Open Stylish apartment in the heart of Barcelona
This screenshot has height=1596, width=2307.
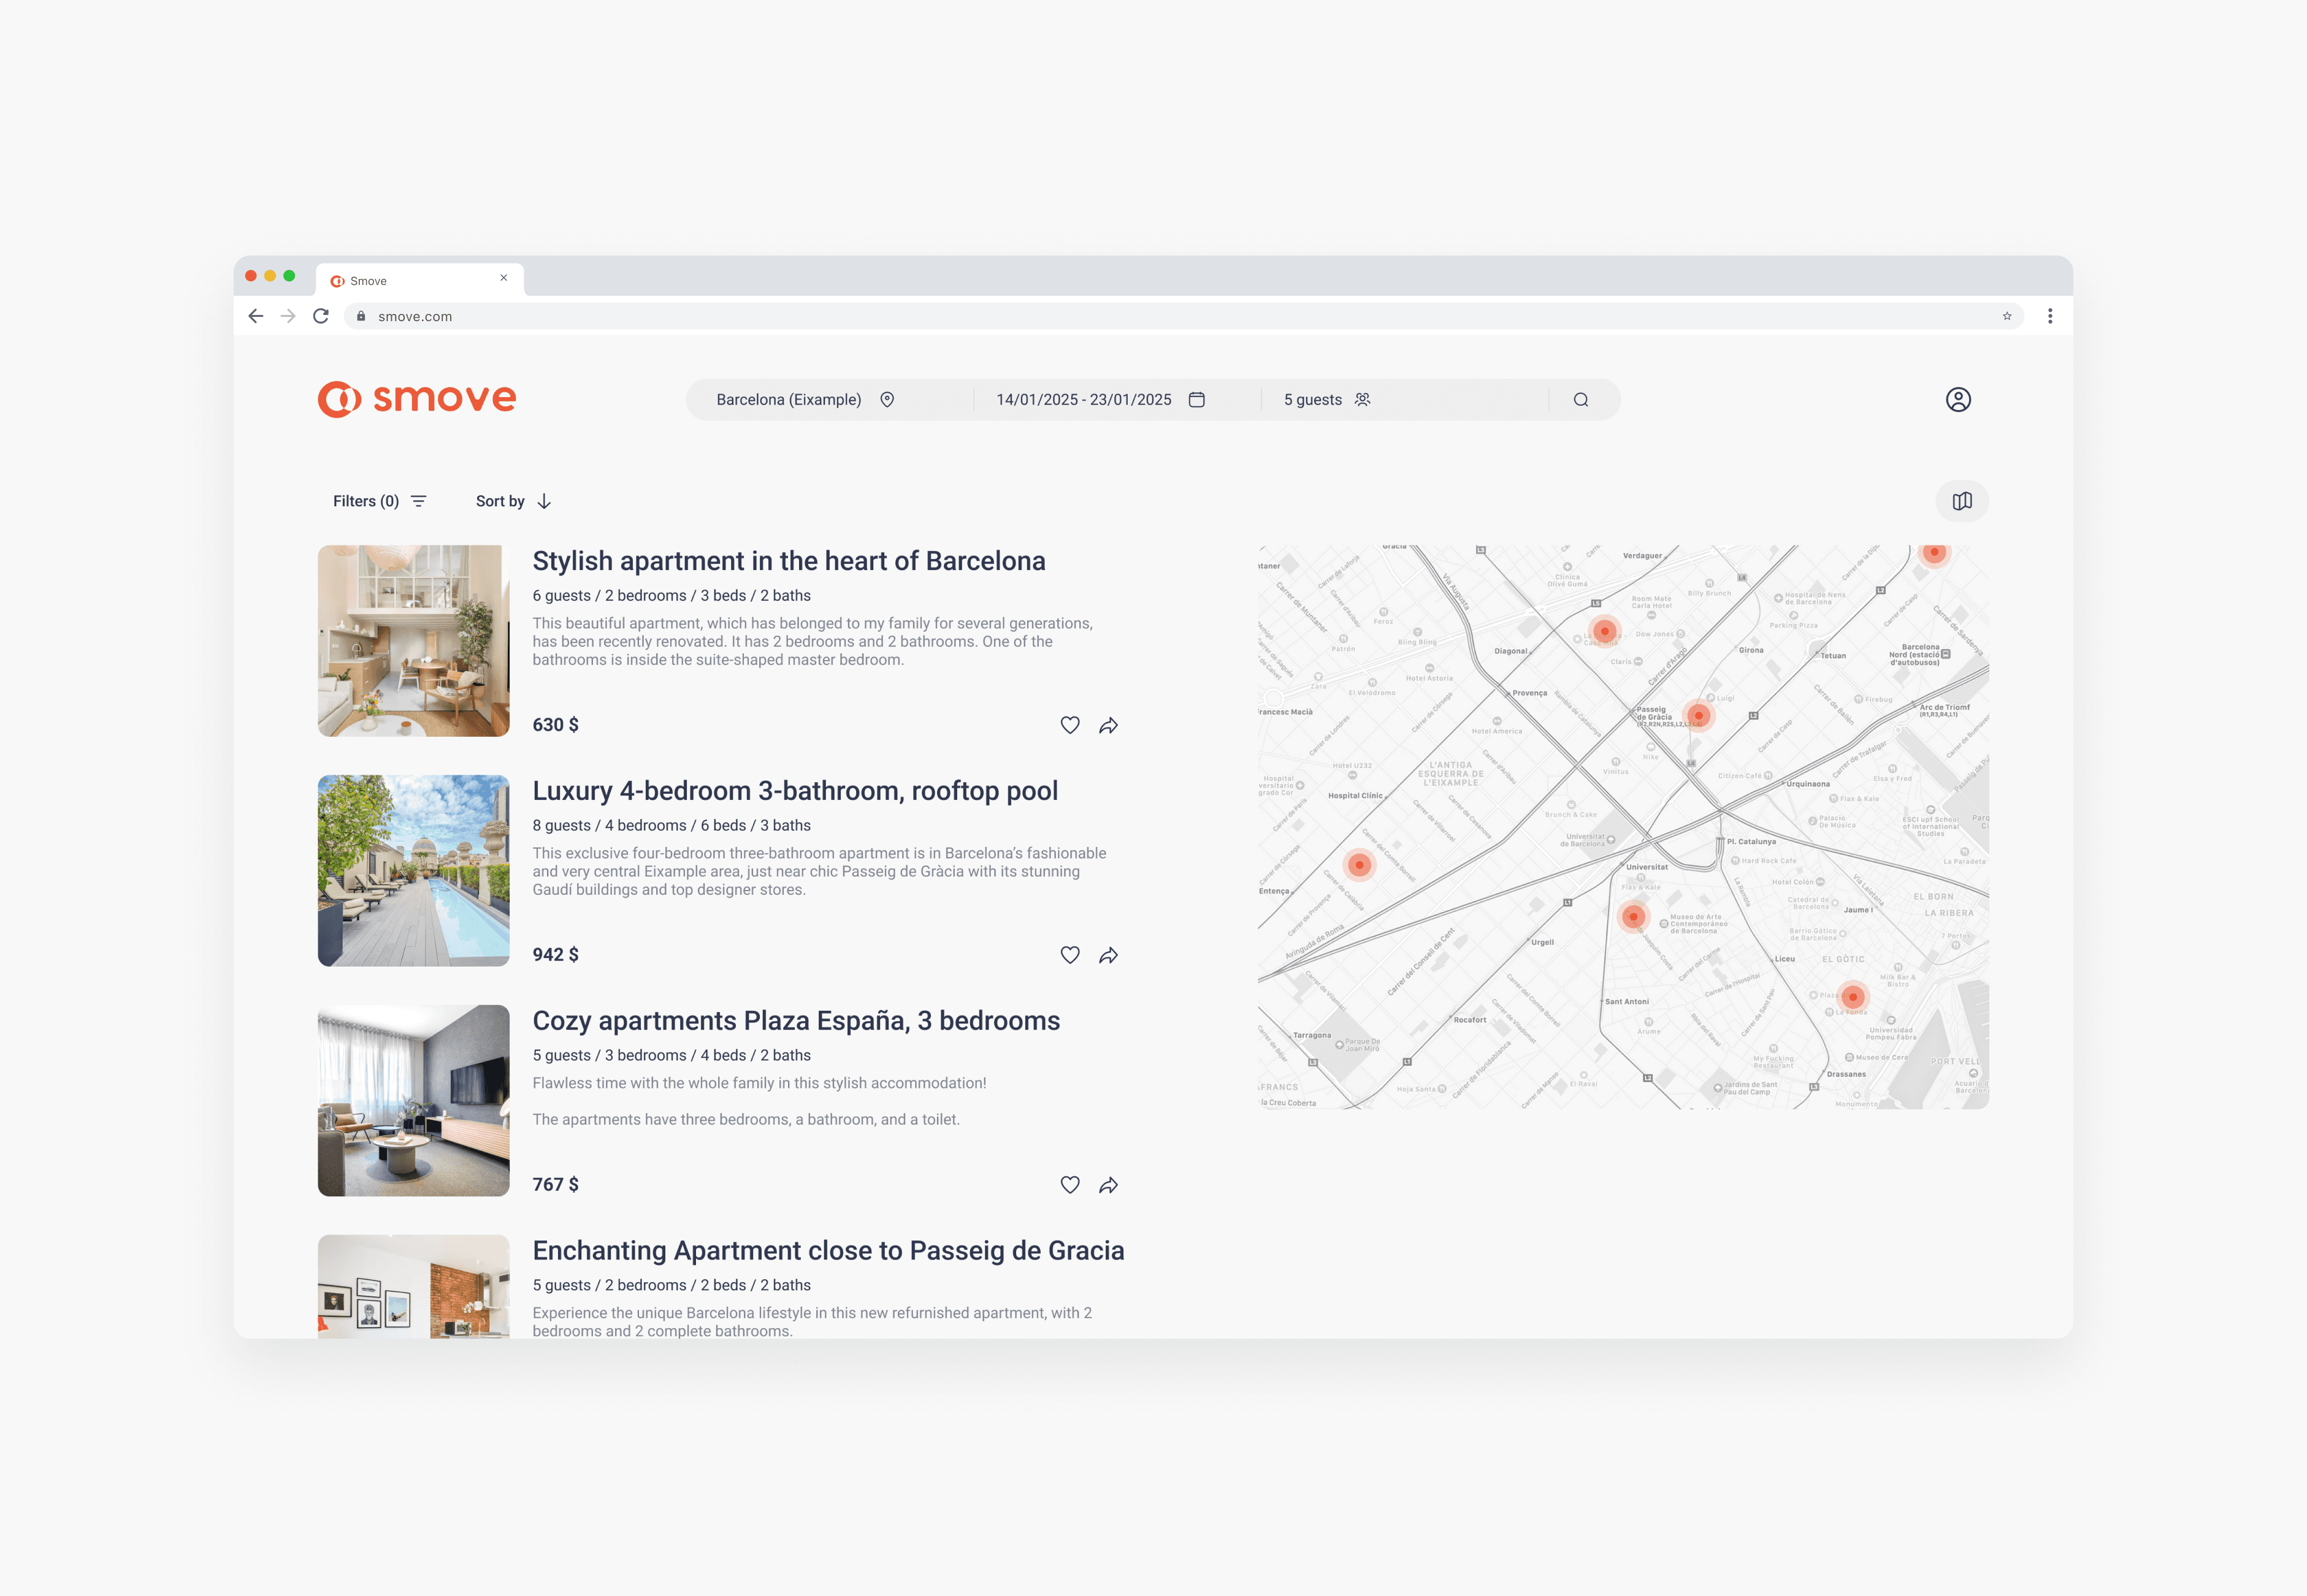pyautogui.click(x=789, y=561)
